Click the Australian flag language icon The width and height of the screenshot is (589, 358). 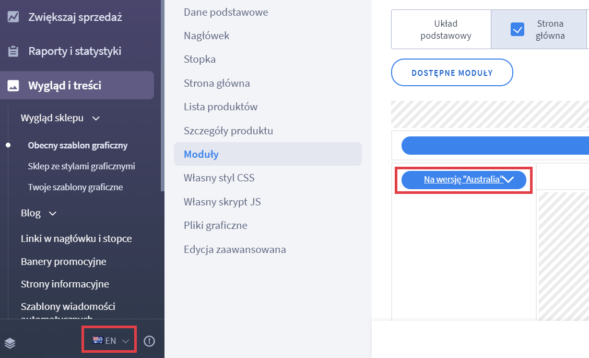pyautogui.click(x=98, y=340)
